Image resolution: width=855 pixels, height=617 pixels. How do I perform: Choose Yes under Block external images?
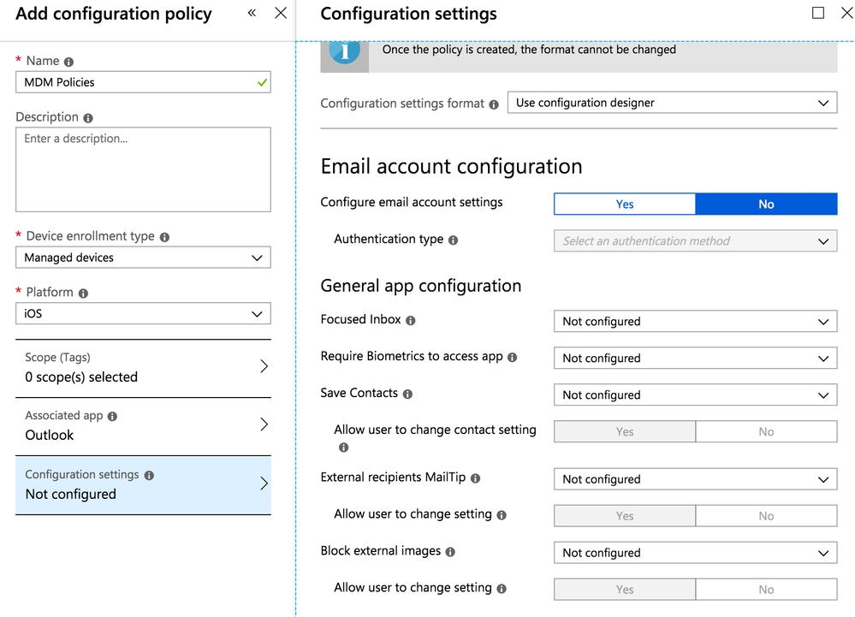click(625, 590)
